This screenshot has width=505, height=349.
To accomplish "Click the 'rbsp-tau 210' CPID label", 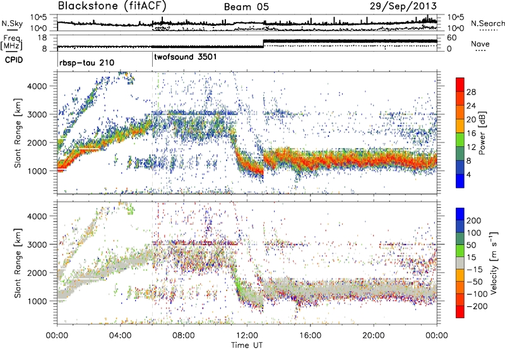I will 86,62.
